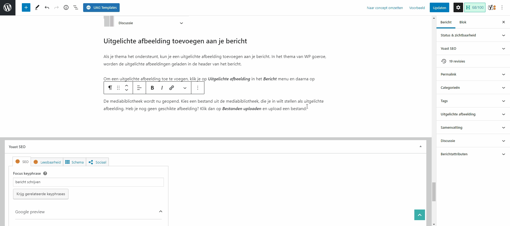
Task: Click the Updaten button
Action: (x=439, y=8)
